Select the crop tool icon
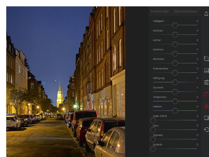 pos(206,59)
